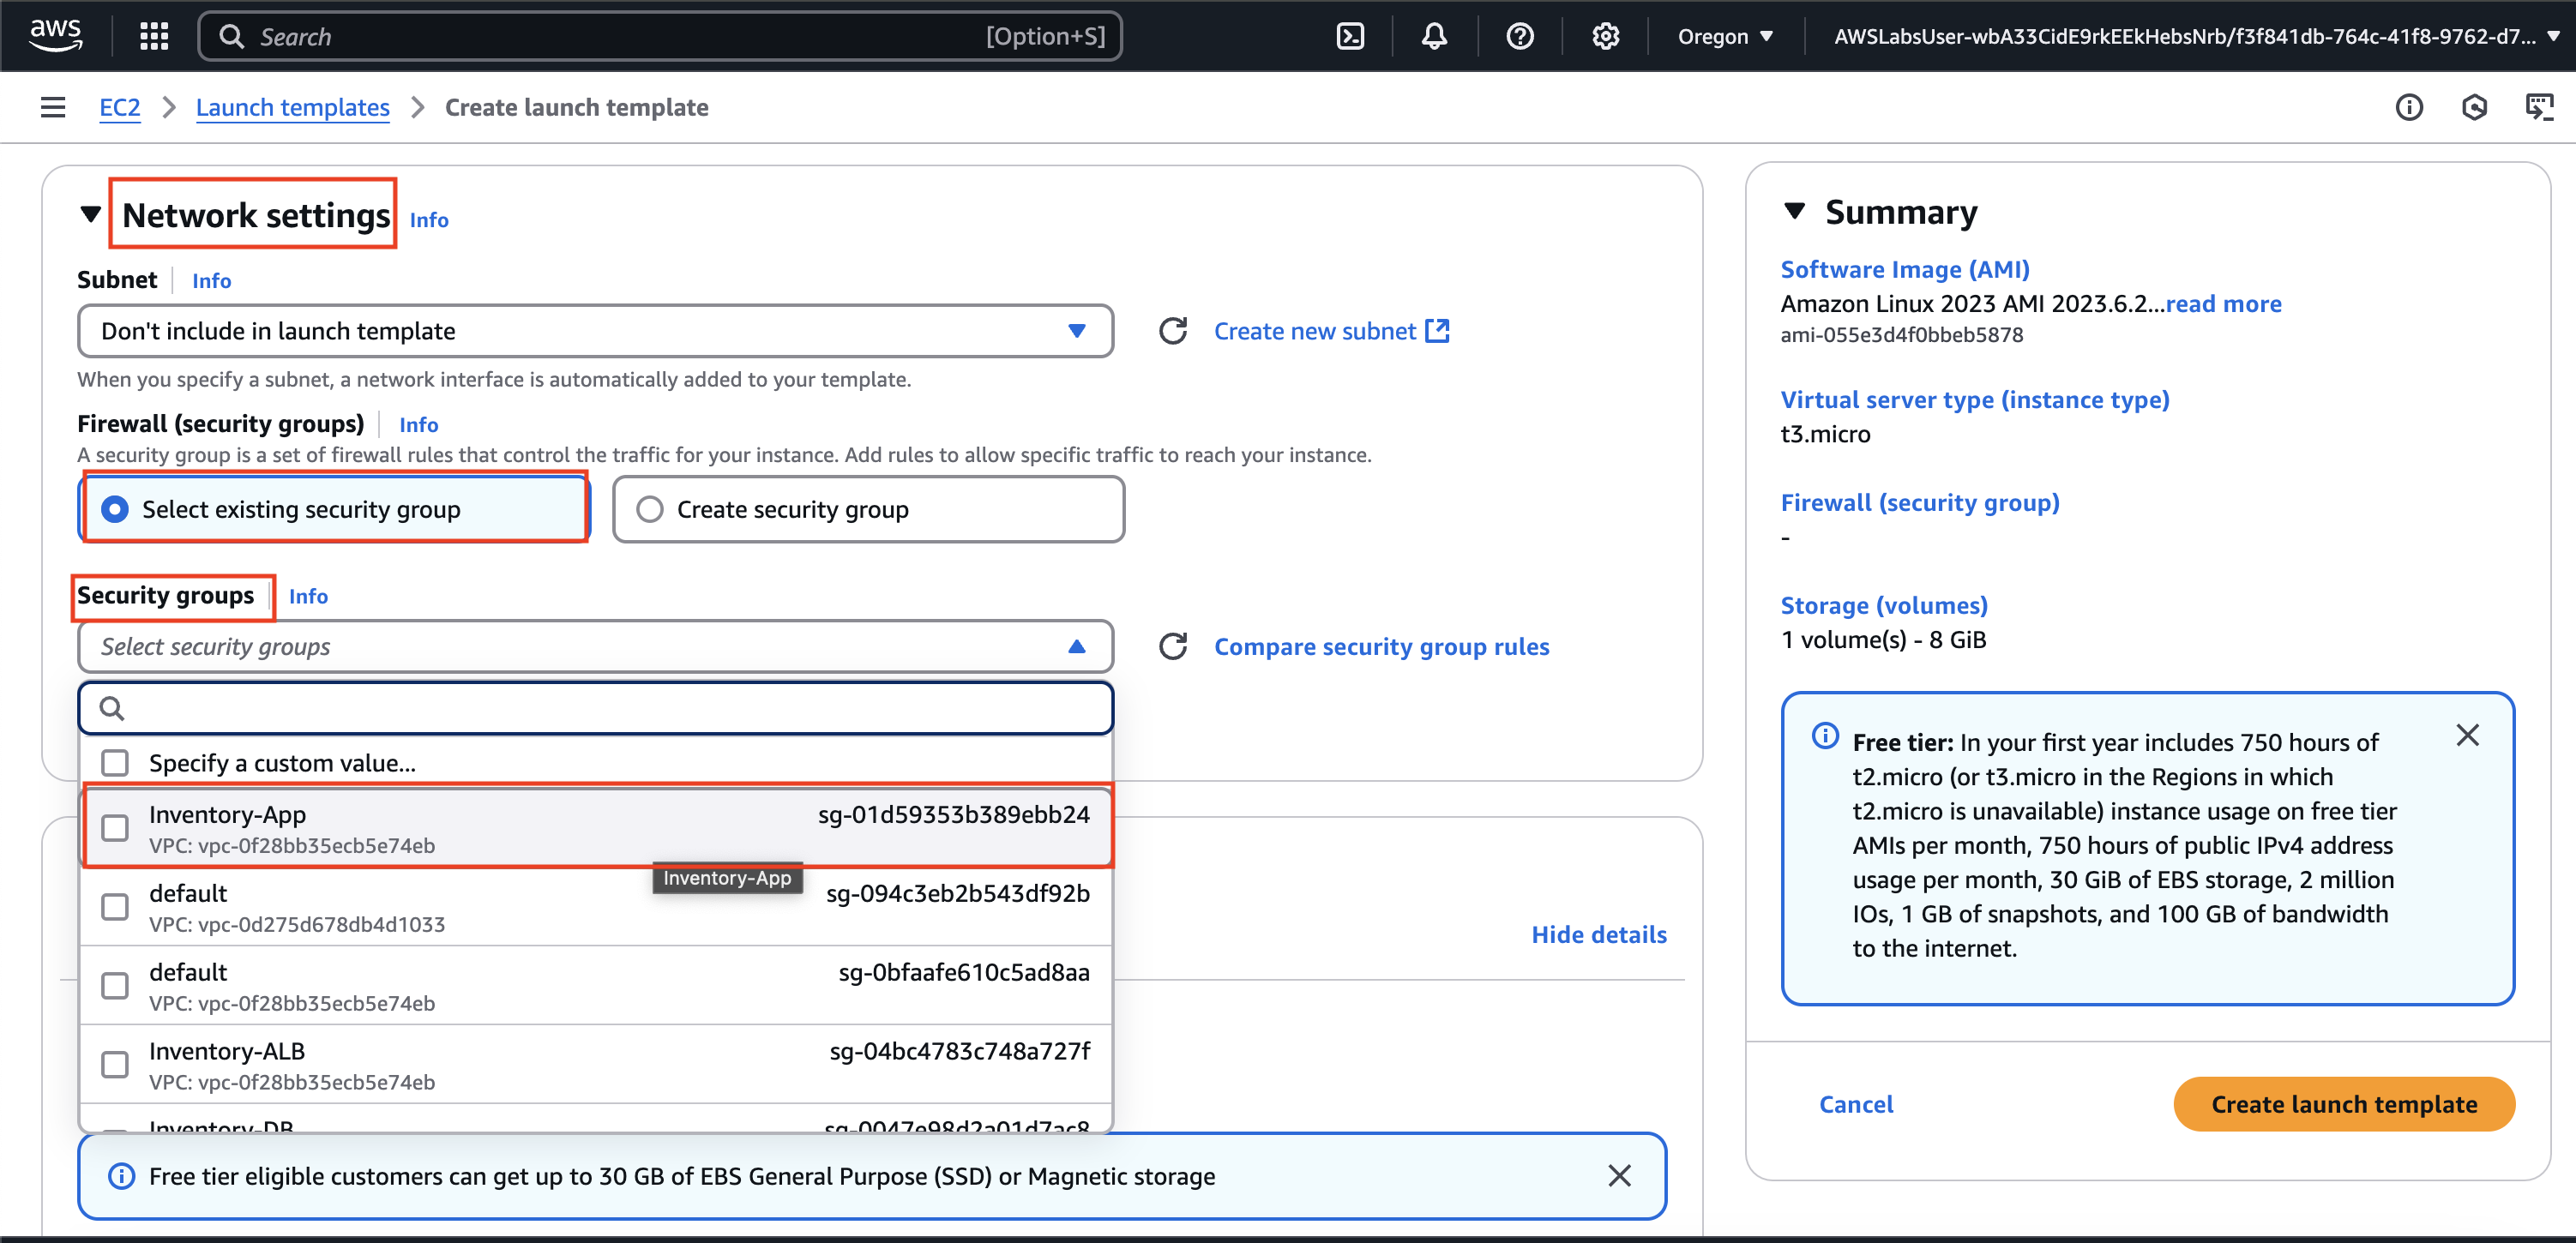This screenshot has width=2576, height=1243.
Task: Open the notifications bell
Action: pos(1434,36)
